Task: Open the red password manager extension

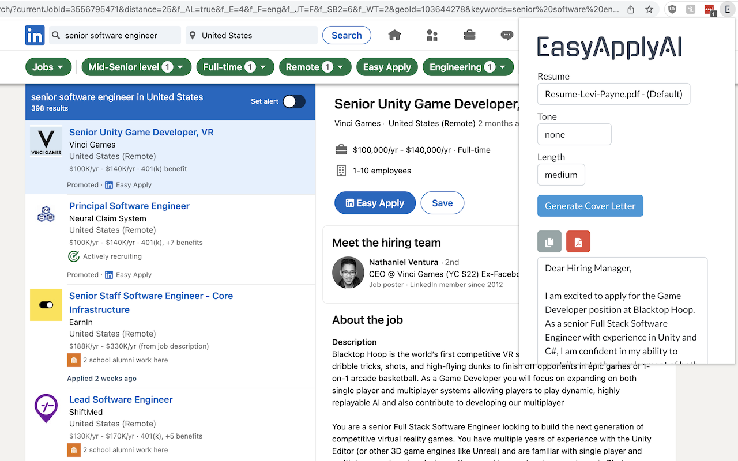Action: tap(710, 10)
